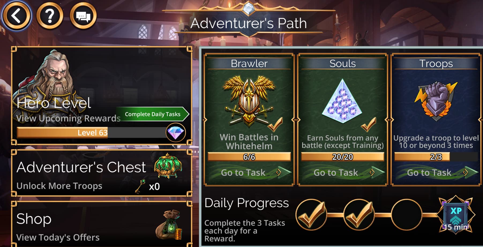
Task: Tap the XP 15 min reward icon
Action: click(x=456, y=215)
